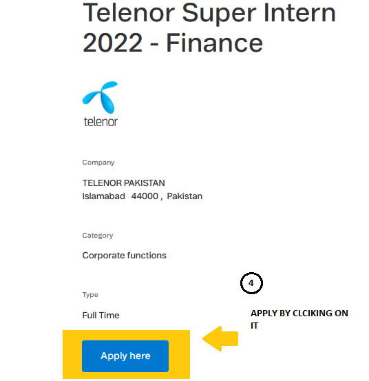Image resolution: width=369 pixels, height=381 pixels.
Task: Click the Islamabad 44000, Pakistan address
Action: click(x=143, y=196)
